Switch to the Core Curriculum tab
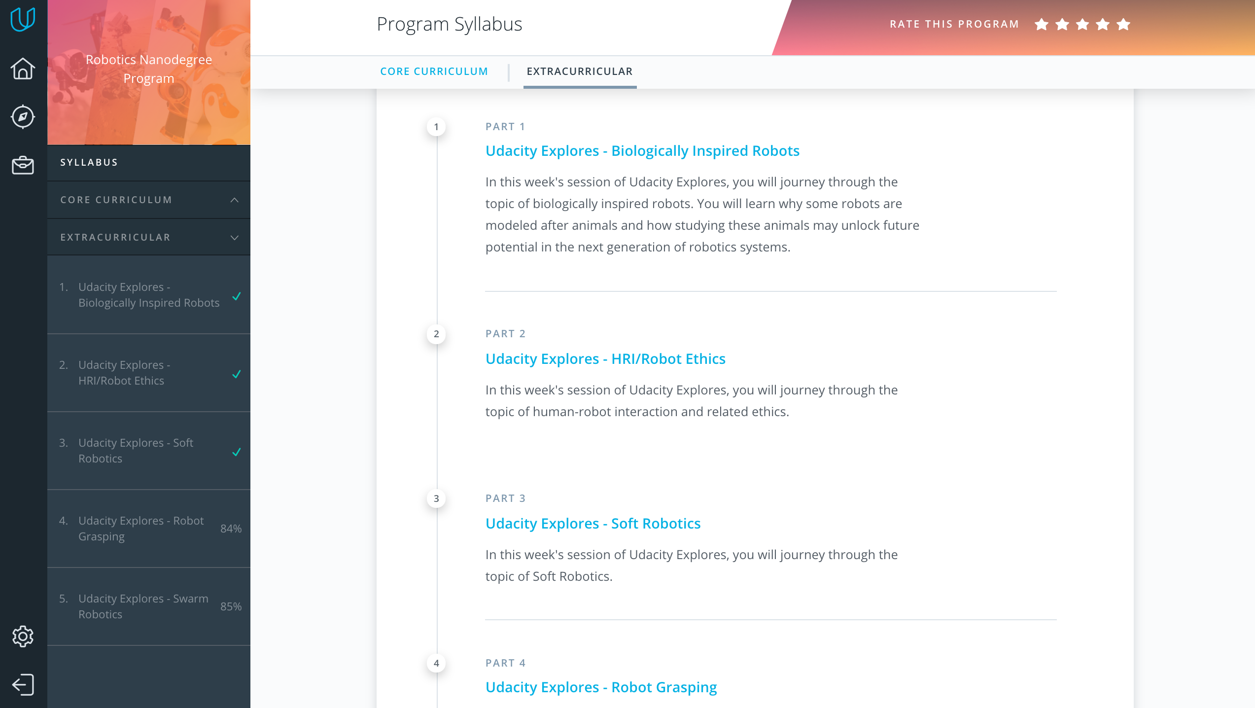Viewport: 1255px width, 708px height. point(434,71)
